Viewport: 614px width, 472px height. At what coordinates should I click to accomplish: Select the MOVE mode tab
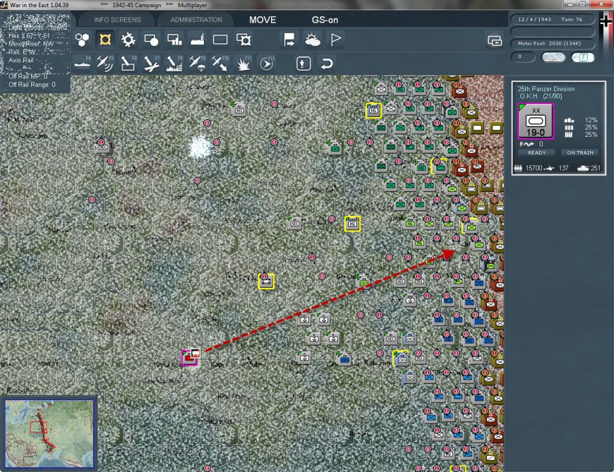point(263,20)
